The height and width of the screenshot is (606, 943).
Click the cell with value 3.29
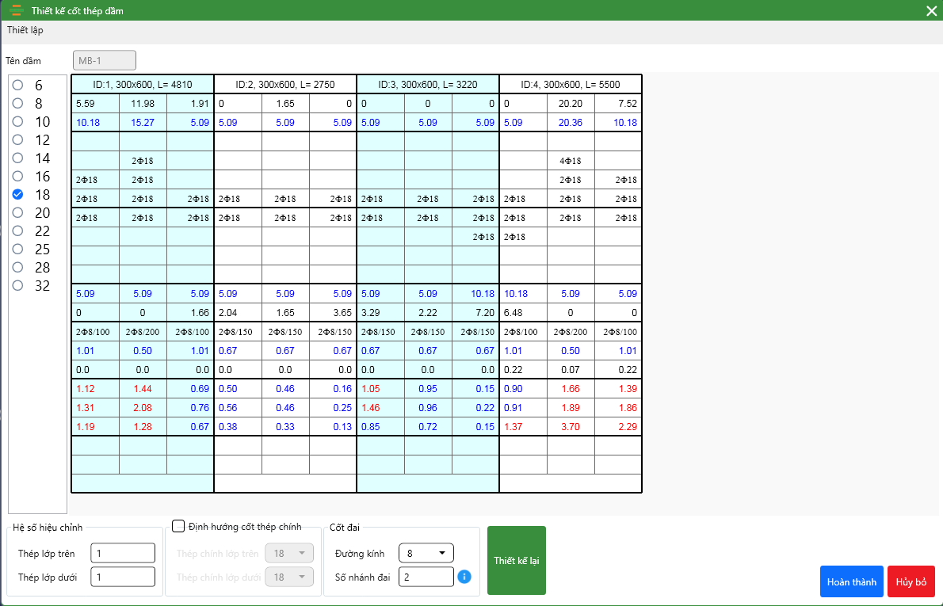coord(380,313)
